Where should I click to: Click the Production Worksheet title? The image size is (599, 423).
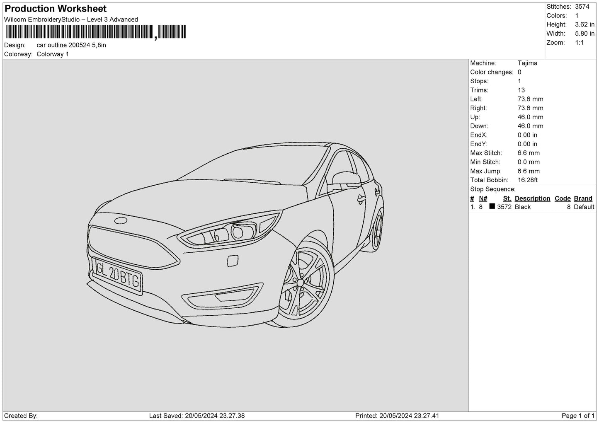(55, 9)
